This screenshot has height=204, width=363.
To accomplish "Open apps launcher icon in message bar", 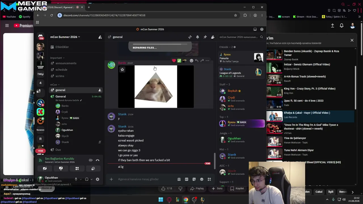I will (x=209, y=179).
